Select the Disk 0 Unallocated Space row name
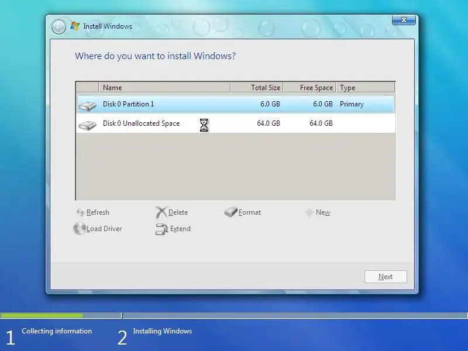 pos(141,123)
